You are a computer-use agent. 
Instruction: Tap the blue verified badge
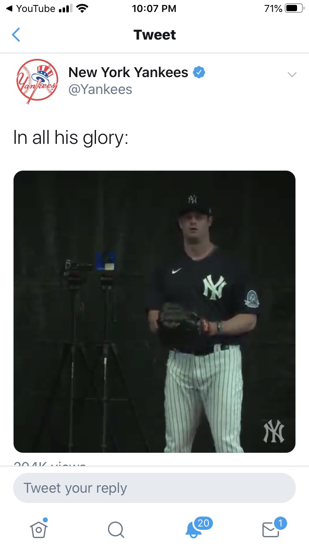(199, 73)
